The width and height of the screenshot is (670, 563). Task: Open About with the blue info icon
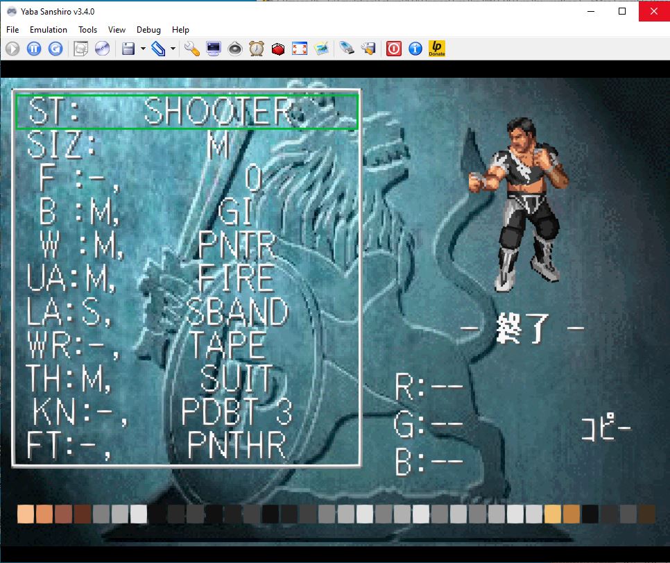(x=415, y=49)
